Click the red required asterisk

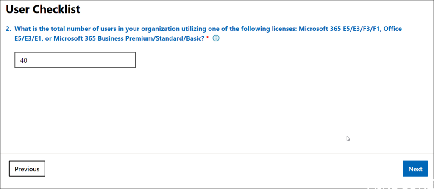[x=208, y=38]
